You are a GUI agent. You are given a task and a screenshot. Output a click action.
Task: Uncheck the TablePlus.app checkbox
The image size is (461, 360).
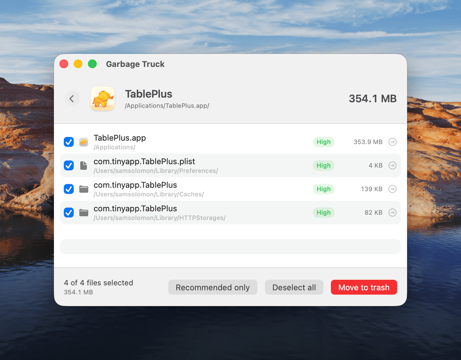(69, 142)
